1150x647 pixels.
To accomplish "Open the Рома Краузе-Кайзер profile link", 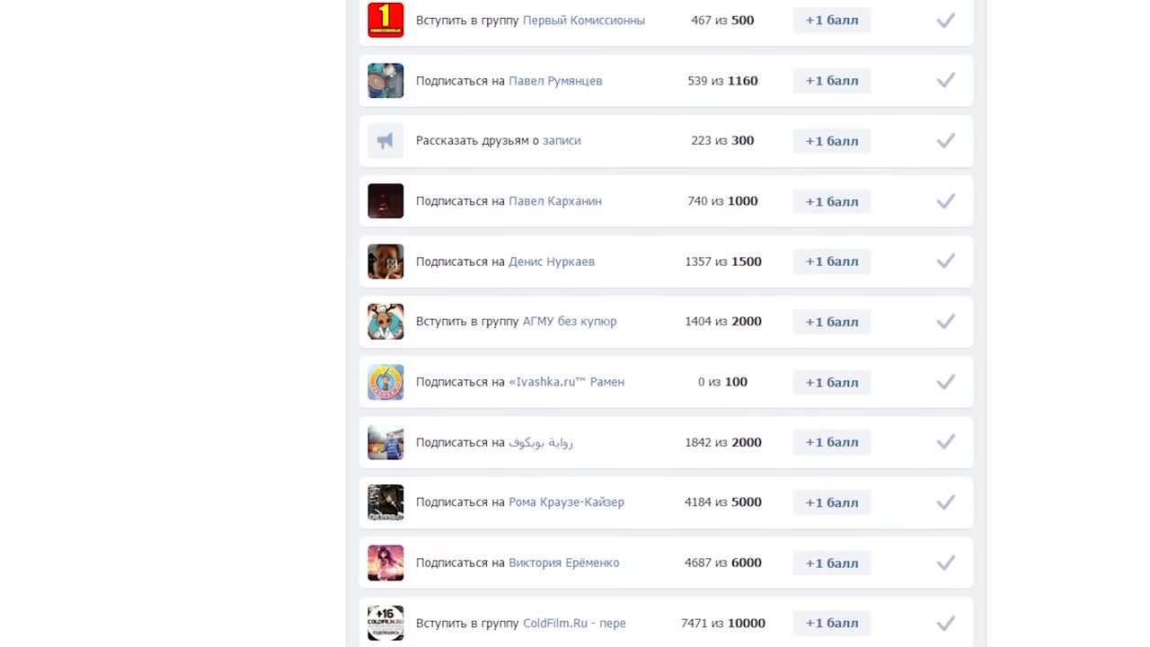I will point(566,502).
